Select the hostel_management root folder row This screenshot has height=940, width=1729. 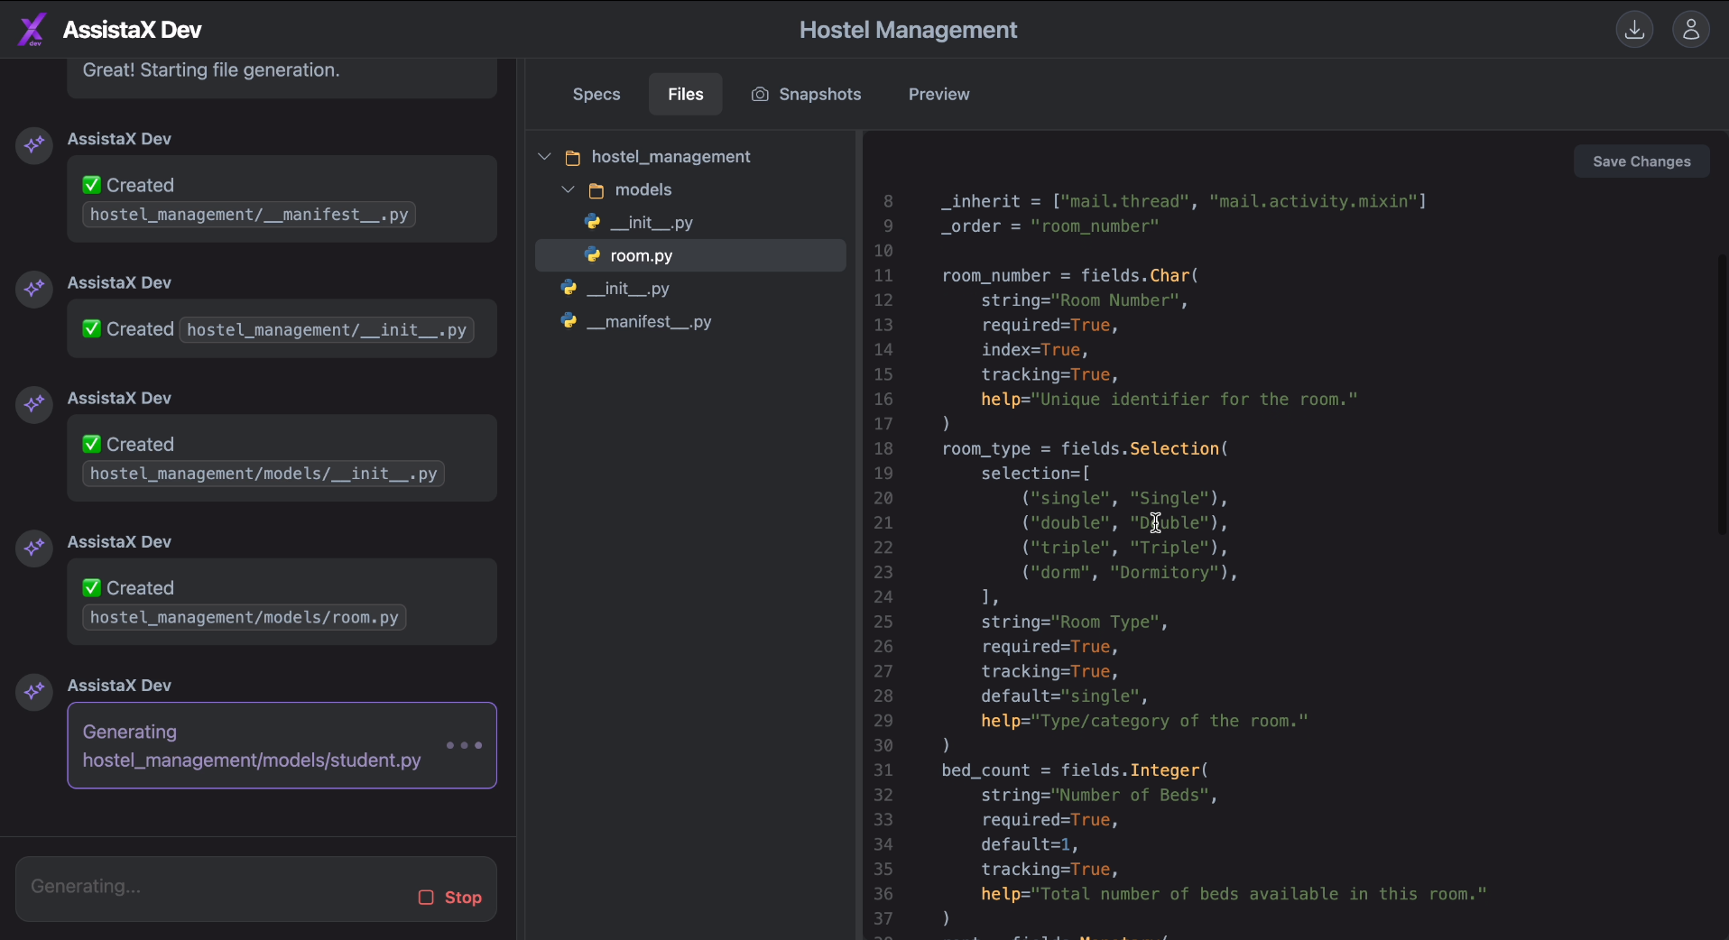coord(690,157)
